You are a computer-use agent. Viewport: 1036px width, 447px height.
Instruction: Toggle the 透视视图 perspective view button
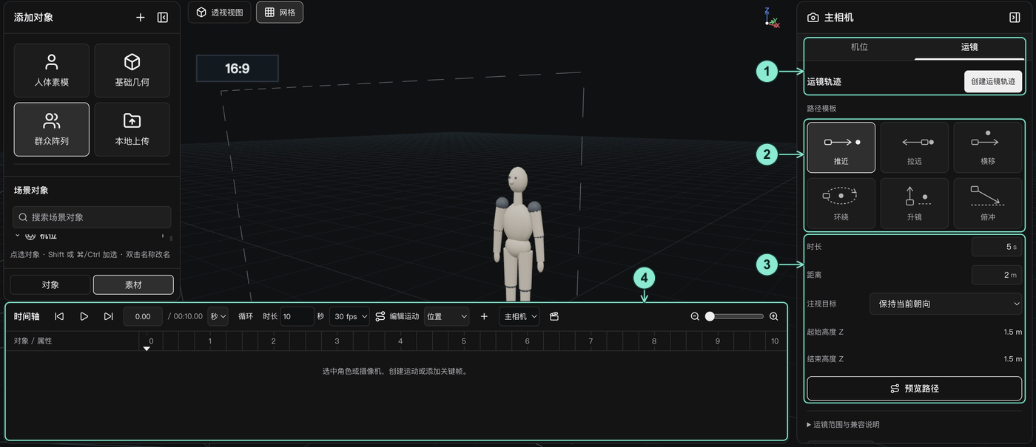(x=220, y=13)
